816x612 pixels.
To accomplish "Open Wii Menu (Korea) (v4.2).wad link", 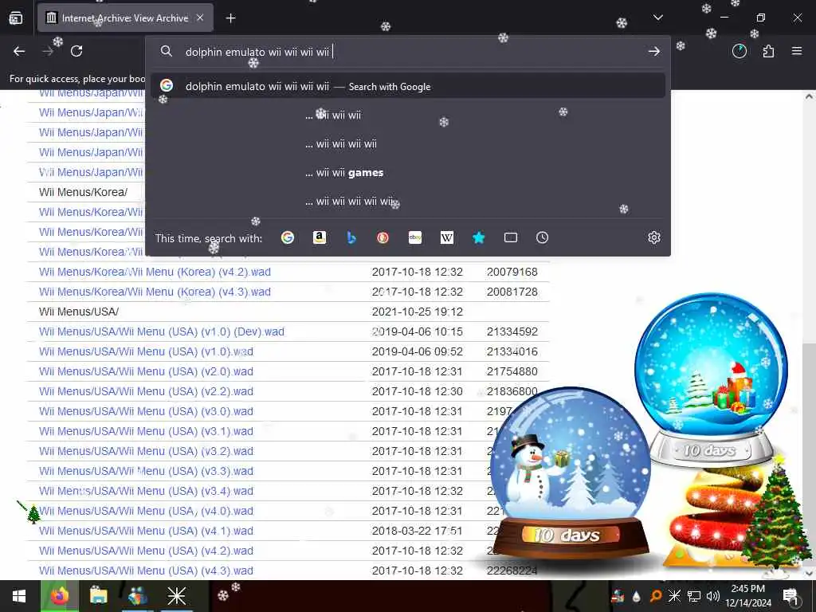I will tap(155, 273).
